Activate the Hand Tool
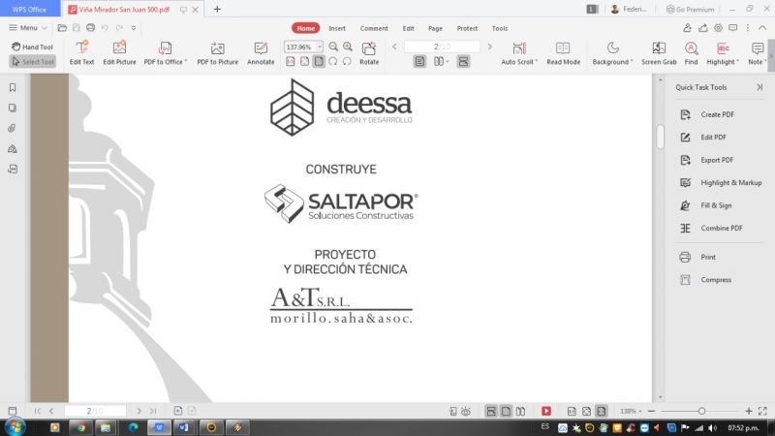 pos(32,47)
